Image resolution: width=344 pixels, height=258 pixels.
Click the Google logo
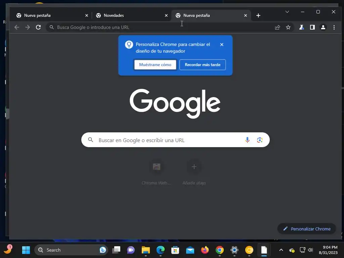(x=175, y=103)
